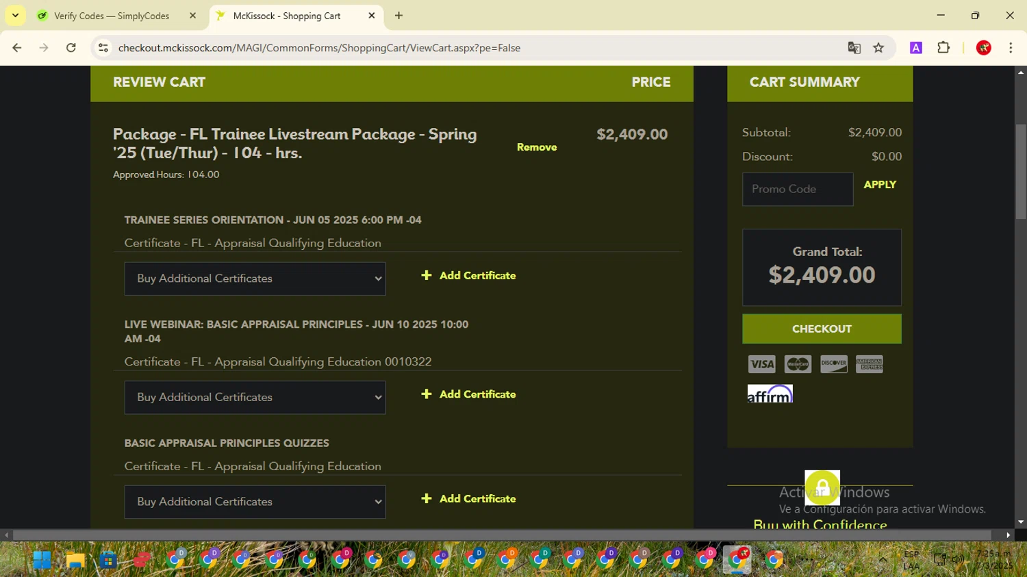The image size is (1027, 577).
Task: Open the purple A extension
Action: tap(916, 48)
